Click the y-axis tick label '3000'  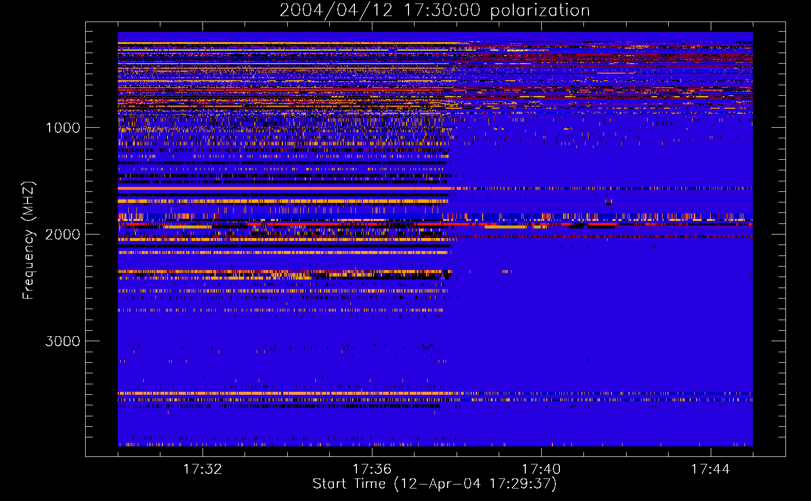tap(63, 341)
